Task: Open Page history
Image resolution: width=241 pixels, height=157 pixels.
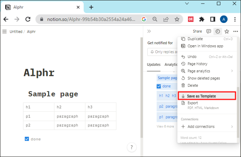Action: tap(207, 64)
